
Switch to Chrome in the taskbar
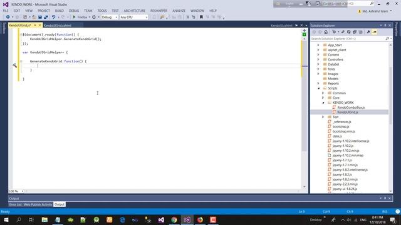pos(174,219)
